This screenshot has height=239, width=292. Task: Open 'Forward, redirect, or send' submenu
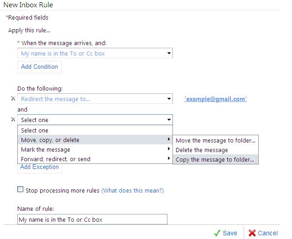pyautogui.click(x=56, y=159)
